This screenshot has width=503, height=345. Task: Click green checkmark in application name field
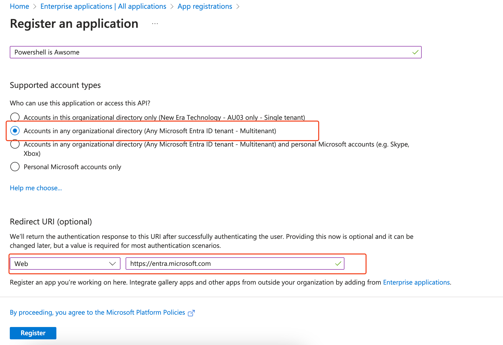pyautogui.click(x=415, y=52)
